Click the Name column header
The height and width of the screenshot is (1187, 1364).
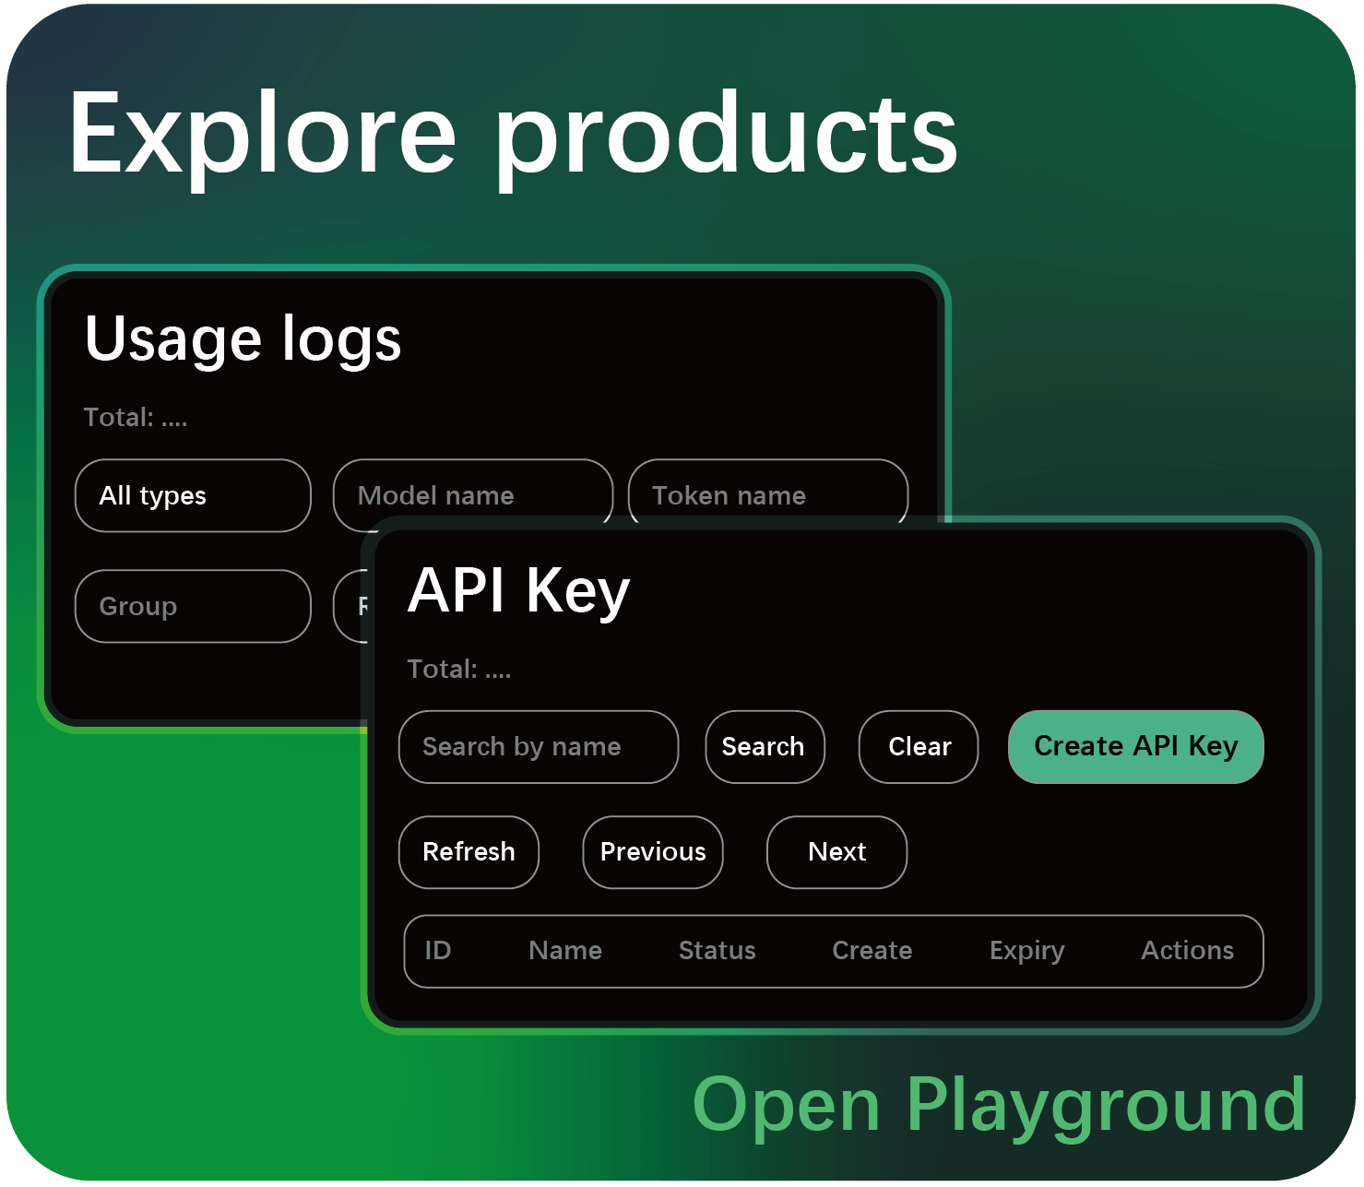(x=565, y=951)
